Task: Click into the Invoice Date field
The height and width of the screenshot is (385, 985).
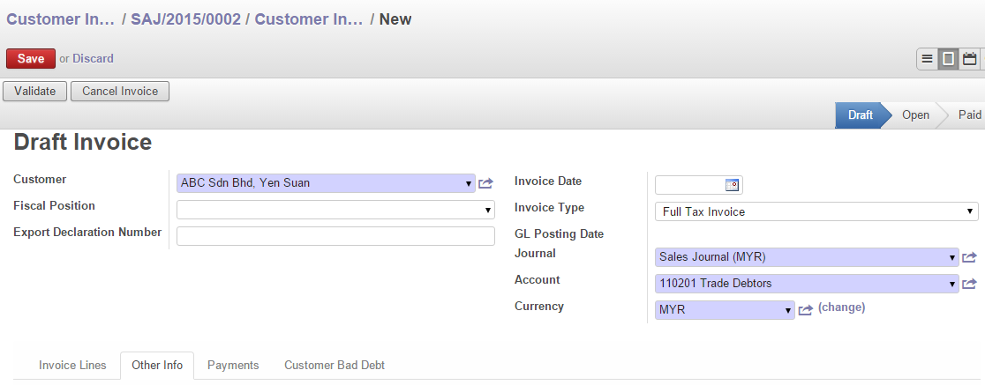Action: pyautogui.click(x=689, y=185)
